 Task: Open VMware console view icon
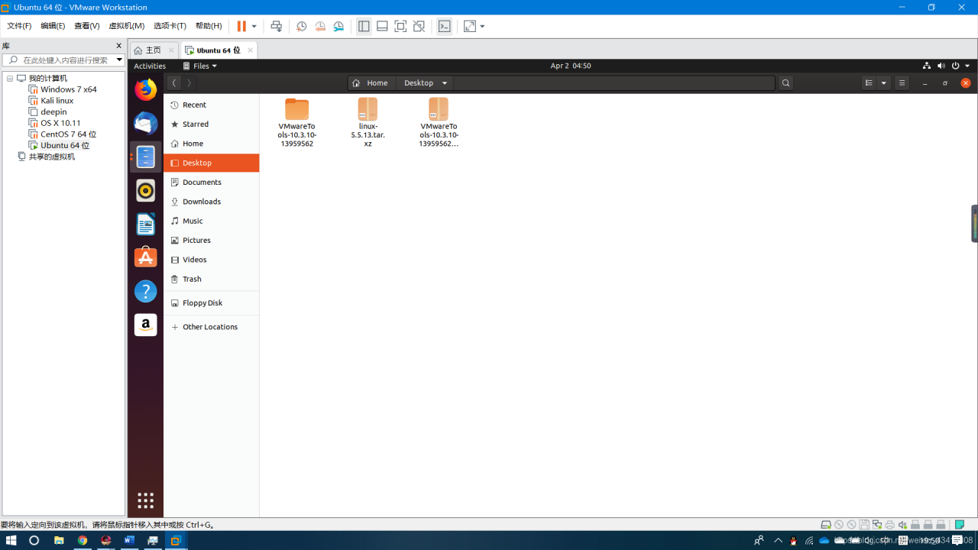pos(444,26)
